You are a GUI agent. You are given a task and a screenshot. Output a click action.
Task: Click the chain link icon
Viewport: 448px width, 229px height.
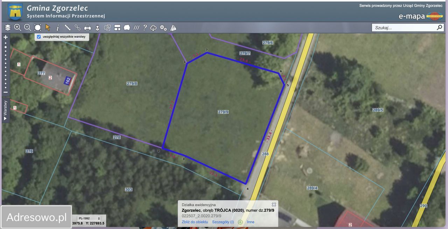coord(78,28)
